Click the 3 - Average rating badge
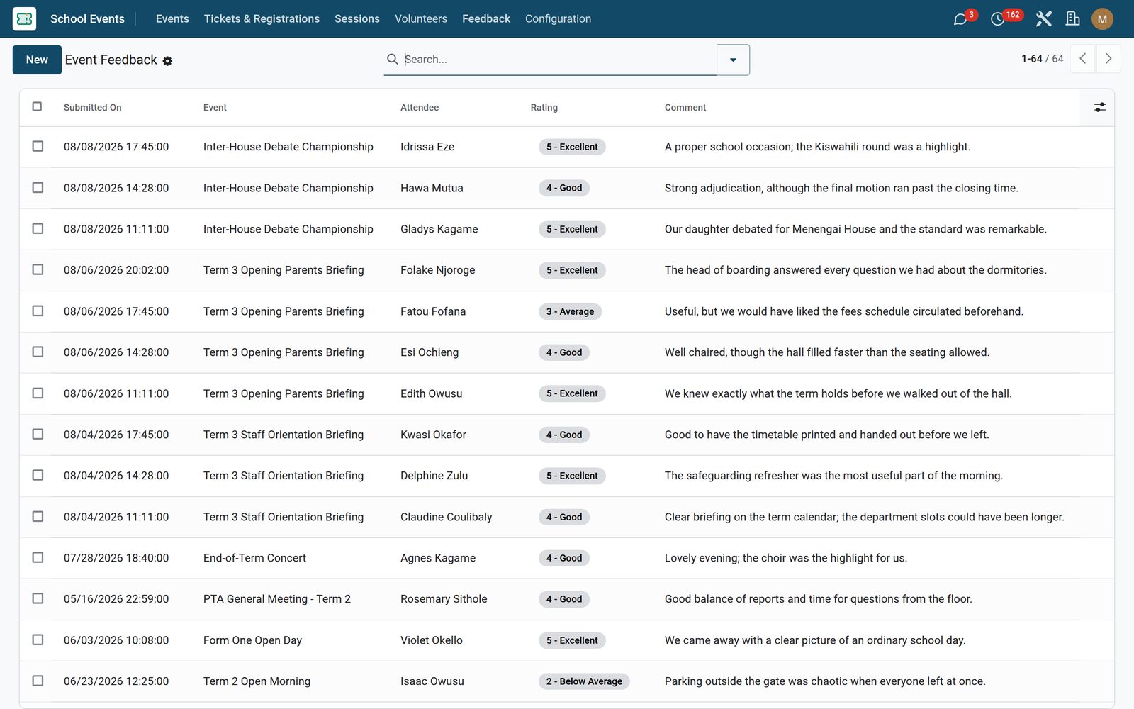 [x=570, y=311]
